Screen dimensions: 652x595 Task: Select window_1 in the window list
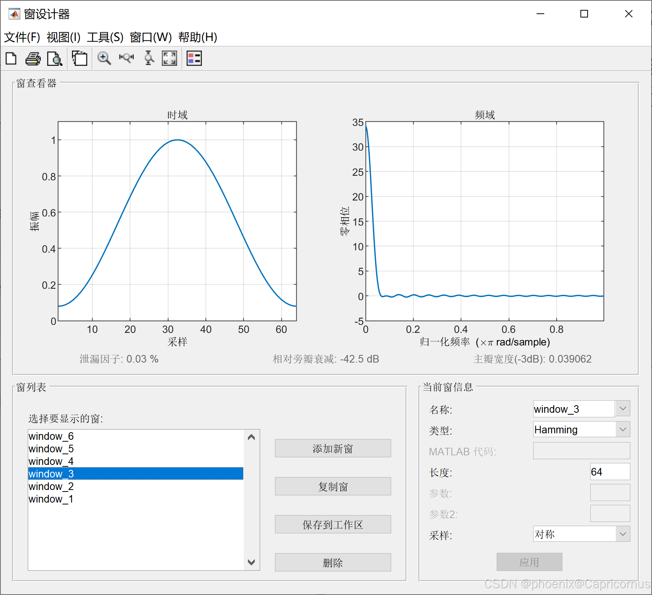point(136,499)
